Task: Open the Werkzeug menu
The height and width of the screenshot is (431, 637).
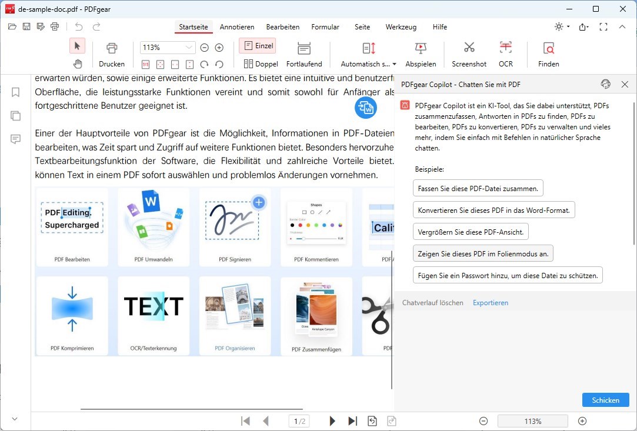Action: (401, 26)
